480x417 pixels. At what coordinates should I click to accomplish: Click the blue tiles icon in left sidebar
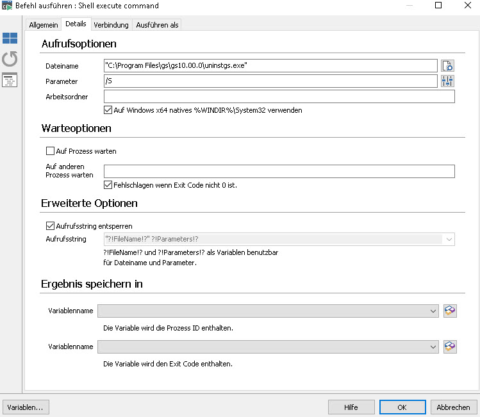(10, 38)
